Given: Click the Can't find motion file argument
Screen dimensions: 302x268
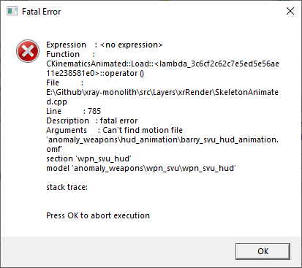Looking at the screenshot, I should coord(143,130).
